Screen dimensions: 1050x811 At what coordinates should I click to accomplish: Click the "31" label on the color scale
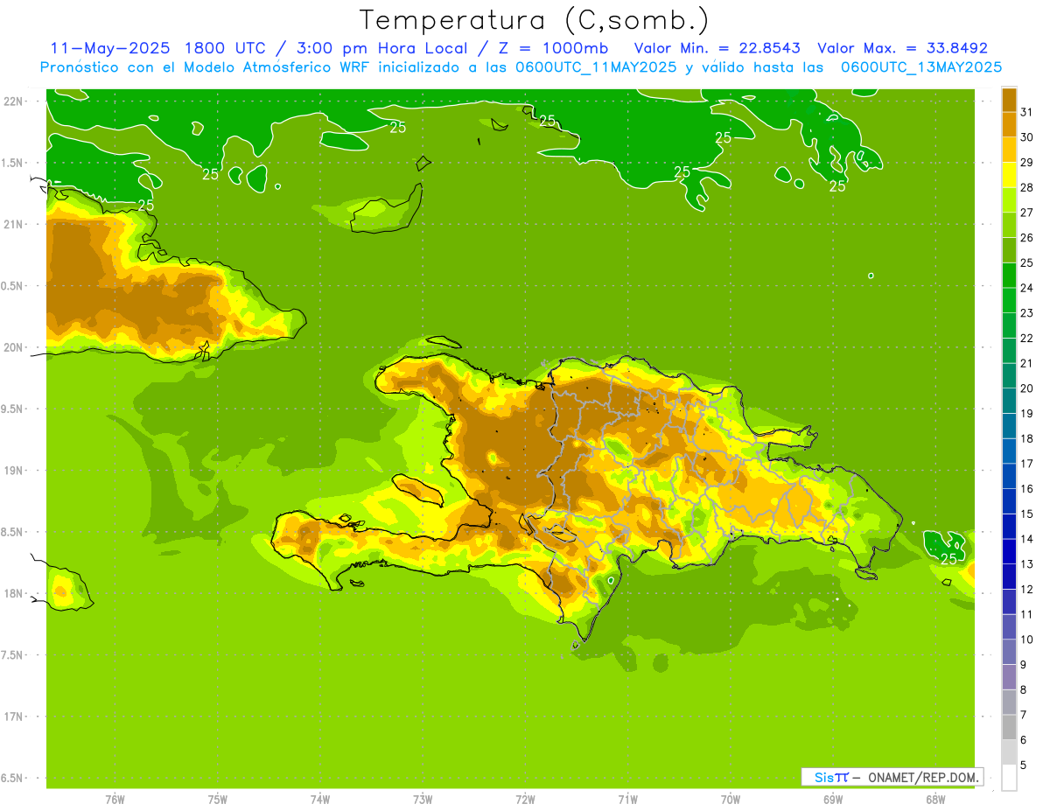[1027, 112]
